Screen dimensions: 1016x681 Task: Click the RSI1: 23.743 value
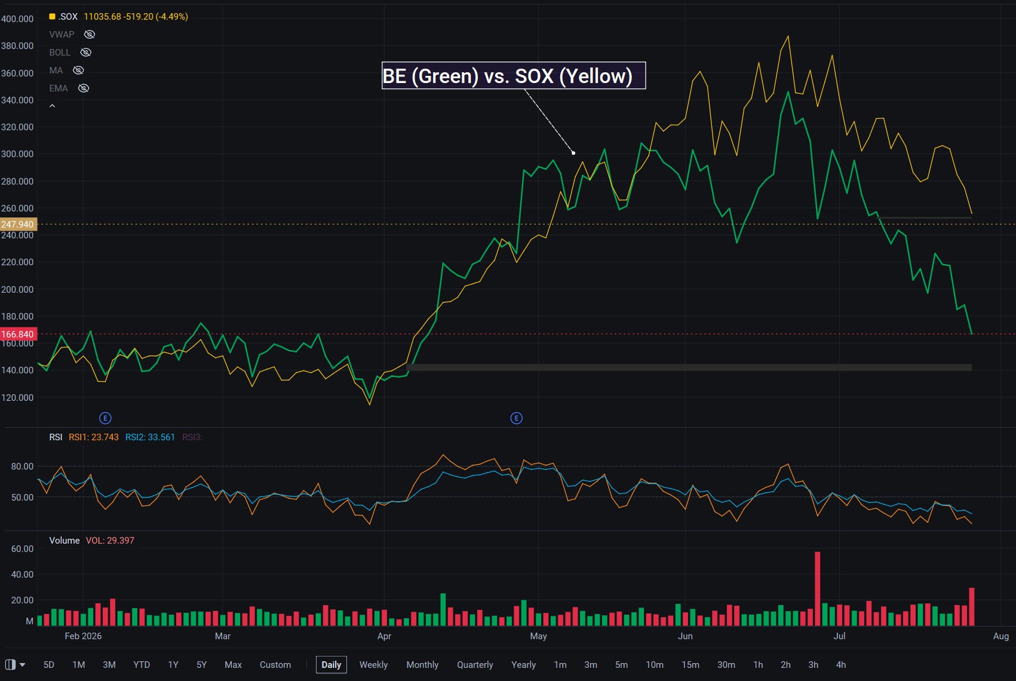pos(94,437)
